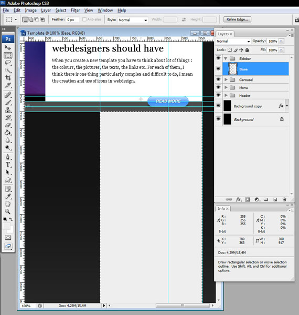Add a layer mask

(248, 199)
